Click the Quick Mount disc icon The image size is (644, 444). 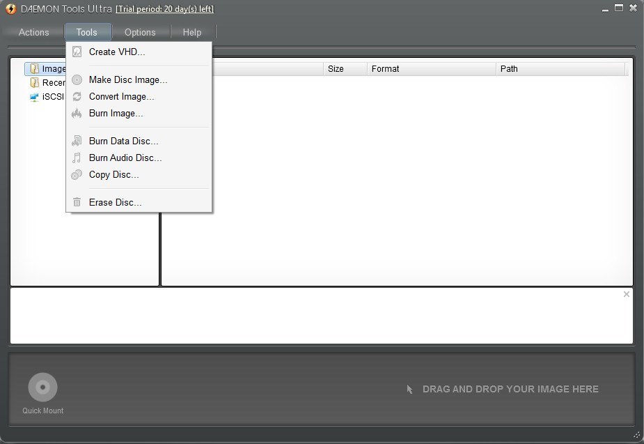coord(42,386)
